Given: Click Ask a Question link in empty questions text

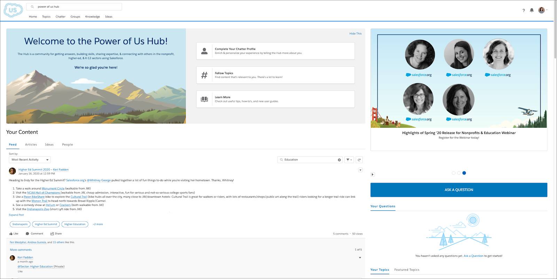Looking at the screenshot, I should click(473, 256).
